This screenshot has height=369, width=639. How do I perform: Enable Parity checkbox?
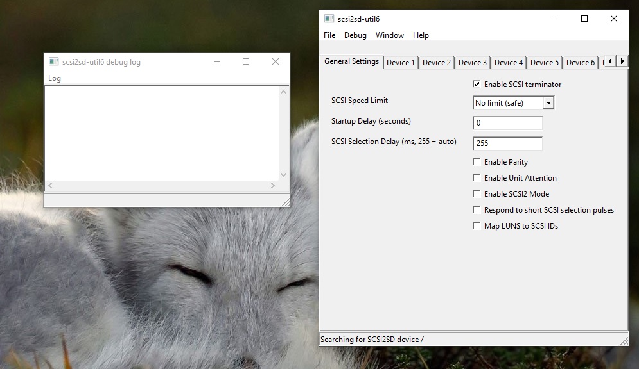coord(477,161)
